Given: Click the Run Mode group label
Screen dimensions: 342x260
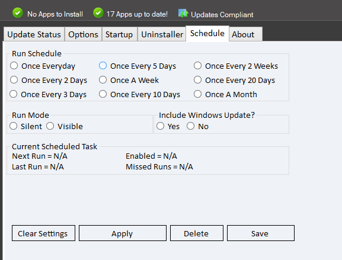Looking at the screenshot, I should coord(31,115).
